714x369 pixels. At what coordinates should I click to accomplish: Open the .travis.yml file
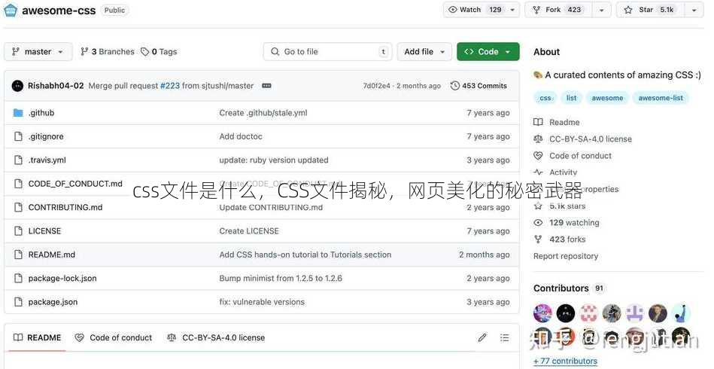[x=47, y=160]
